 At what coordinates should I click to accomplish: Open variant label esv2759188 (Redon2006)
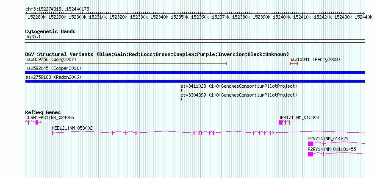(x=53, y=78)
